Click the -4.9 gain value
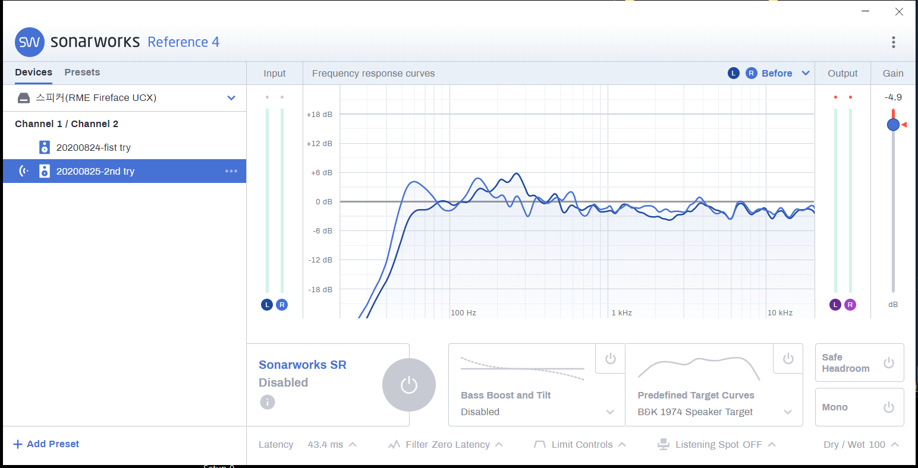Viewport: 918px width, 468px height. pyautogui.click(x=893, y=97)
